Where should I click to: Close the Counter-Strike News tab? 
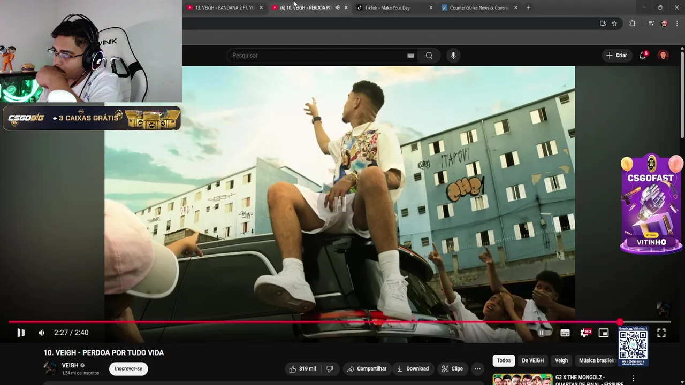(x=515, y=7)
